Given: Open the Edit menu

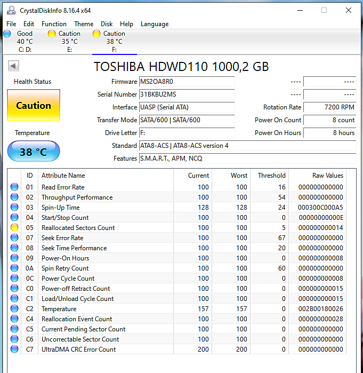Looking at the screenshot, I should tap(29, 24).
